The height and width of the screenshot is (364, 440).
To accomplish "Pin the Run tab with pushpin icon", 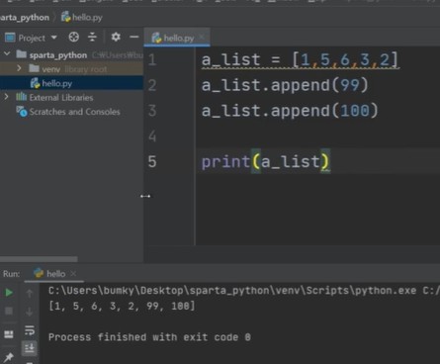I will point(9,356).
